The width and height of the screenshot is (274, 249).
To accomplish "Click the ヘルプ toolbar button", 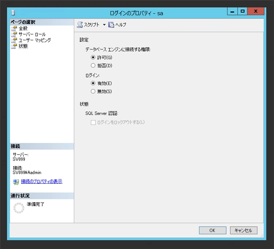I will (x=117, y=25).
